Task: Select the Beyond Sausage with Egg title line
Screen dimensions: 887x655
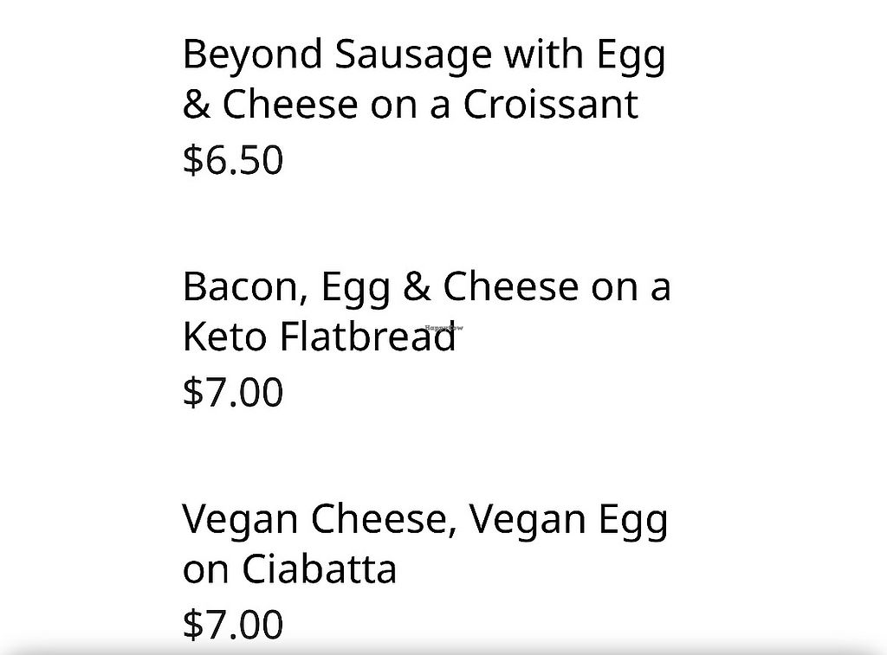Action: click(x=424, y=54)
